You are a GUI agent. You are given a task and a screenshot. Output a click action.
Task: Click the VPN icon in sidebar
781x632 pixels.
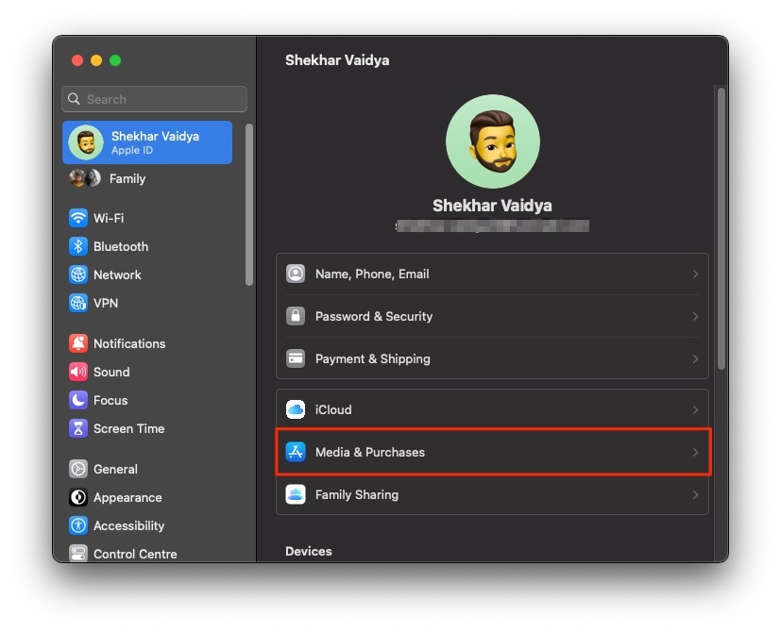click(78, 303)
